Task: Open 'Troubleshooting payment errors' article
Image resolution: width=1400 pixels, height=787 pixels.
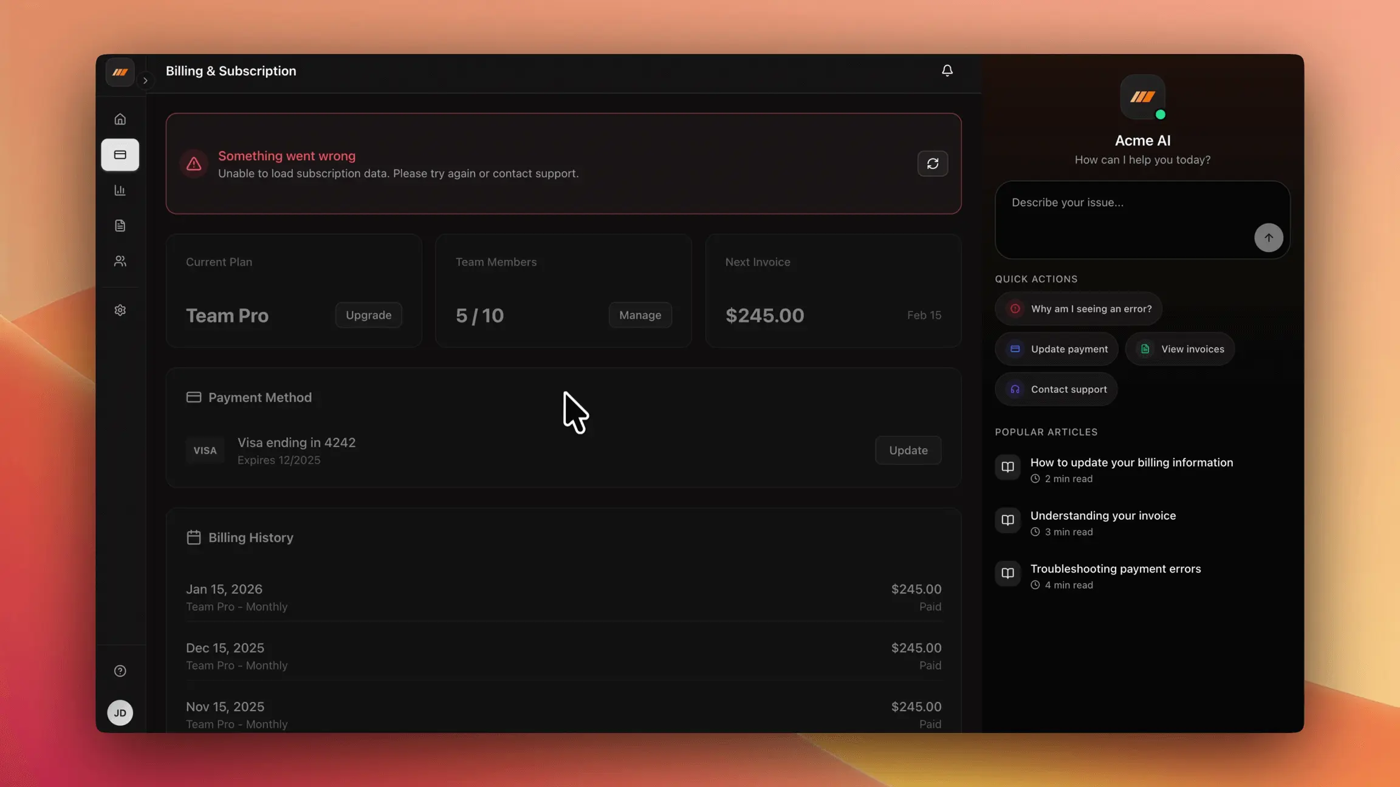Action: [1115, 569]
